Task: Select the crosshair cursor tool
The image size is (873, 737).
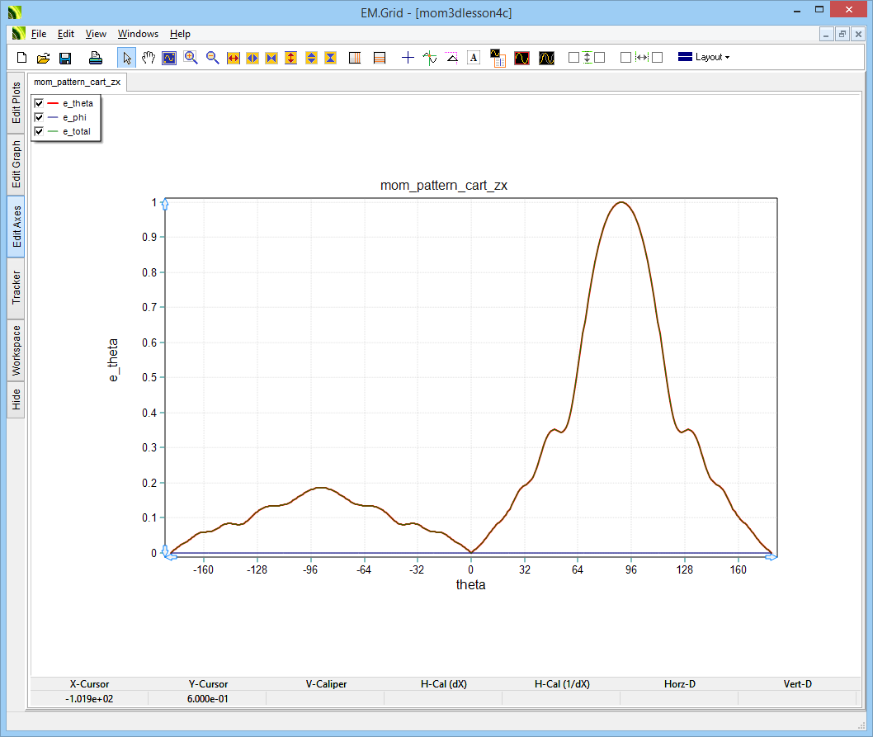Action: (x=408, y=58)
